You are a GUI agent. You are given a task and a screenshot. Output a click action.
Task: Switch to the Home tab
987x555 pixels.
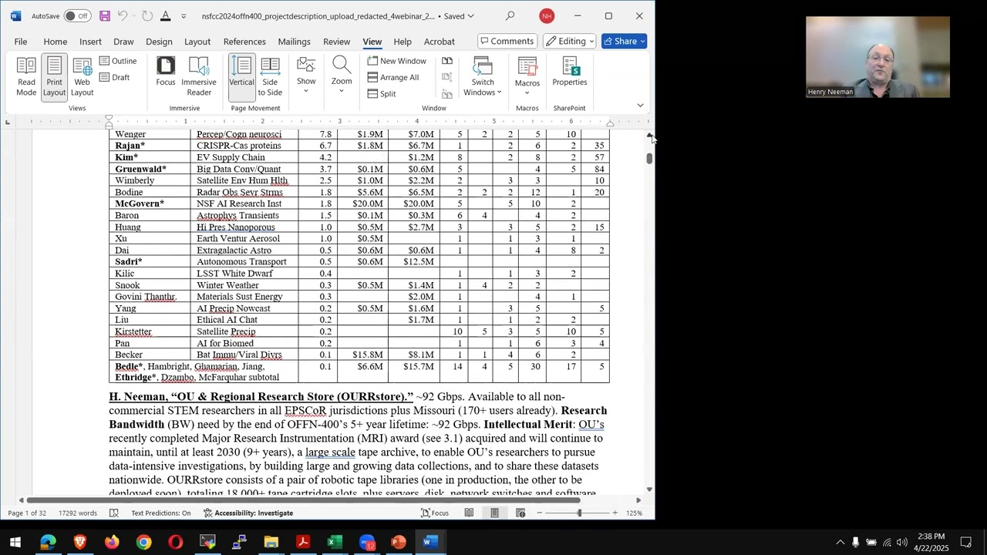[55, 42]
